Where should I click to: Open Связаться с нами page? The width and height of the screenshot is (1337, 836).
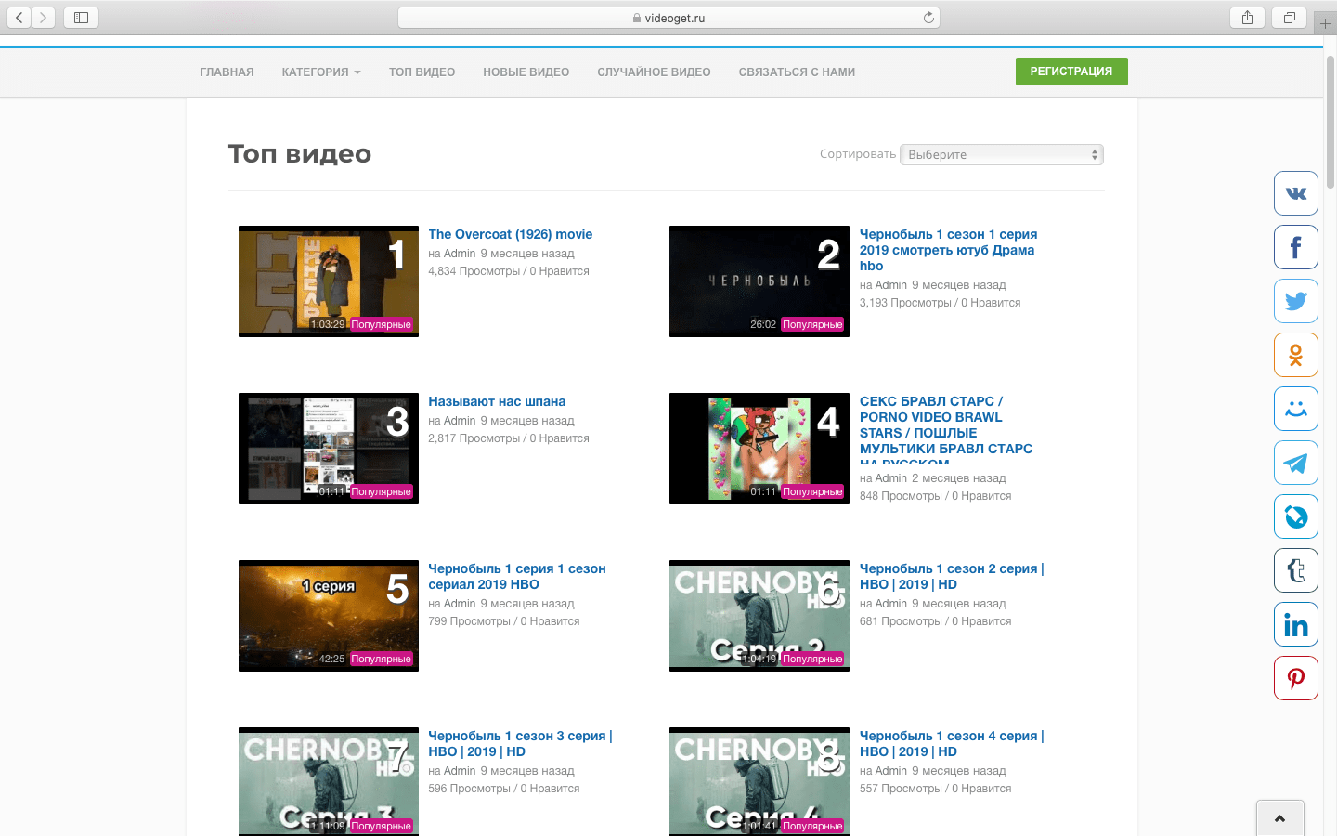(x=797, y=72)
